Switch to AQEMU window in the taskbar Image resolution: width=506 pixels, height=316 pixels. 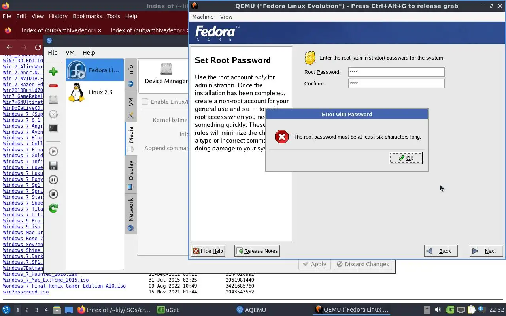251,310
